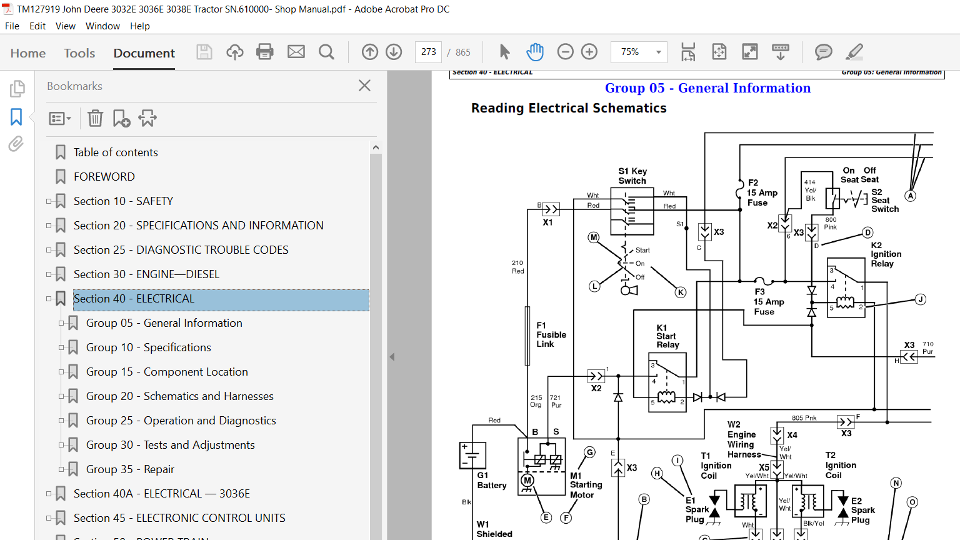This screenshot has height=540, width=960.
Task: Click the fit one full page icon
Action: click(x=719, y=52)
